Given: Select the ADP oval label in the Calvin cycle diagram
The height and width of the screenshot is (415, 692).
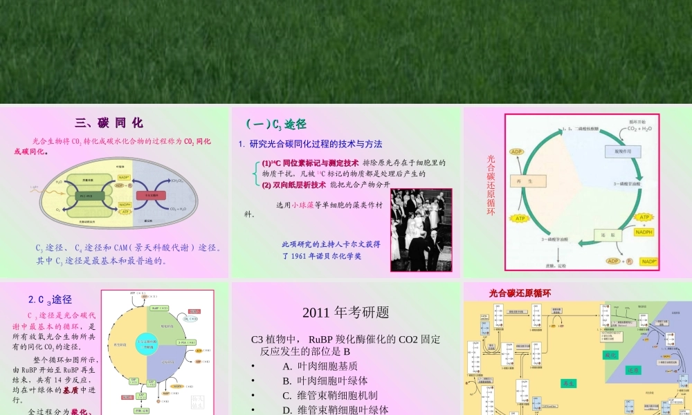Looking at the screenshot, I should coord(516,152).
